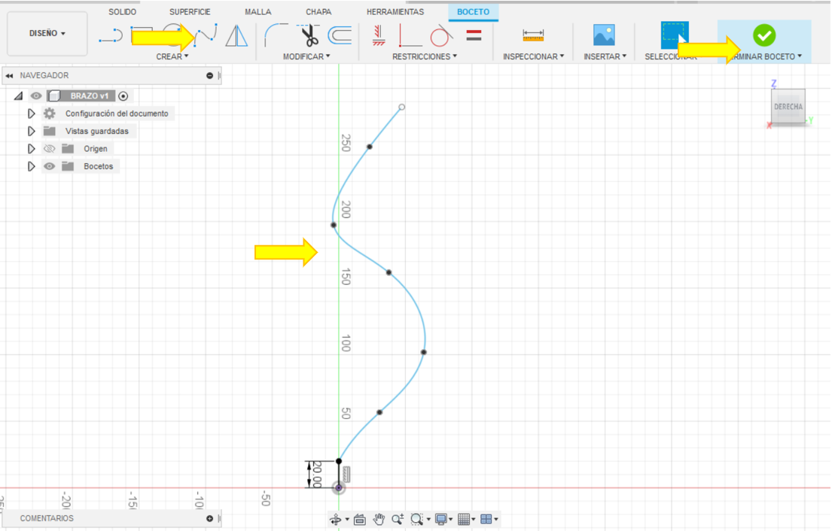Image resolution: width=832 pixels, height=531 pixels.
Task: Click the Insert image icon
Action: point(604,35)
